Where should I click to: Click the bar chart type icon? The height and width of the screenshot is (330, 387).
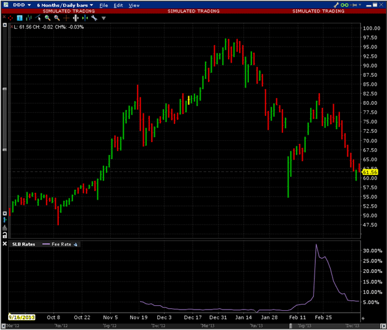[x=28, y=18]
